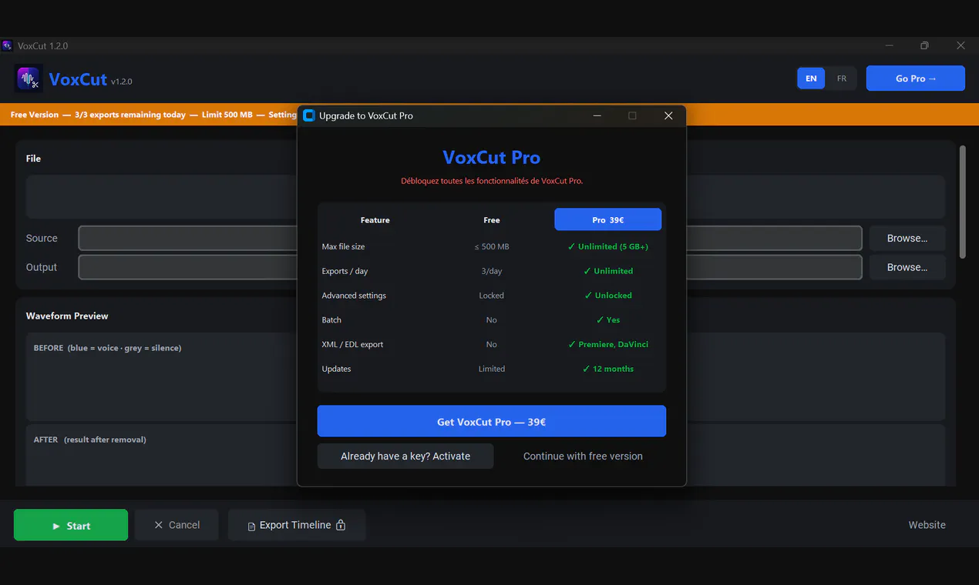Click the dialog's maximize button

pyautogui.click(x=632, y=115)
